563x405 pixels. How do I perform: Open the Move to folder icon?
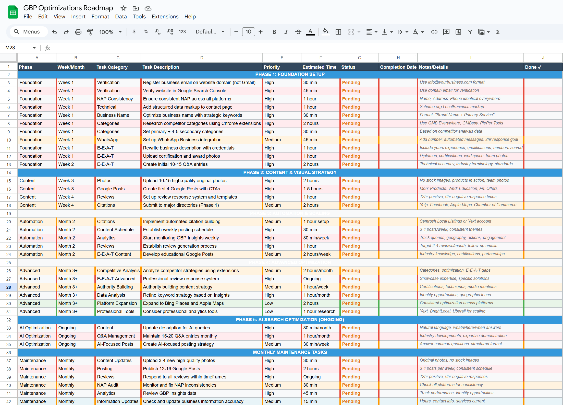tap(136, 8)
